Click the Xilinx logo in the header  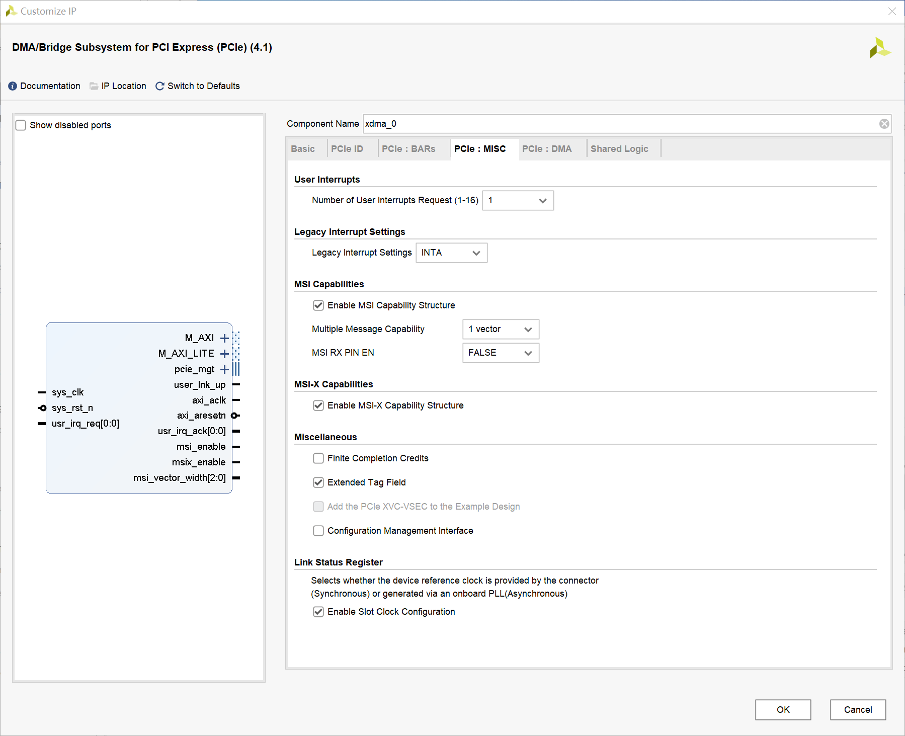click(880, 48)
